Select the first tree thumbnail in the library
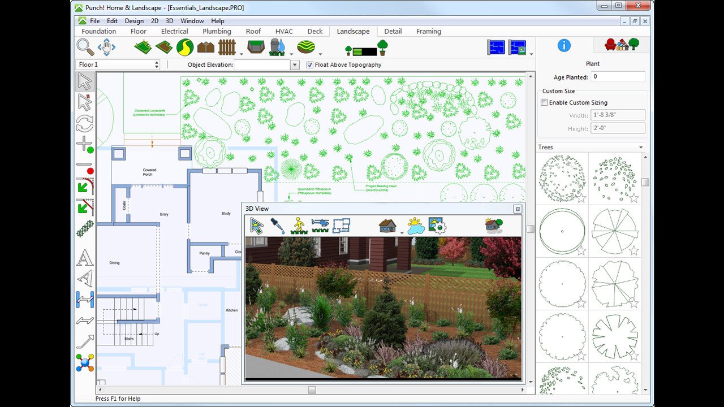724x407 pixels. click(562, 178)
